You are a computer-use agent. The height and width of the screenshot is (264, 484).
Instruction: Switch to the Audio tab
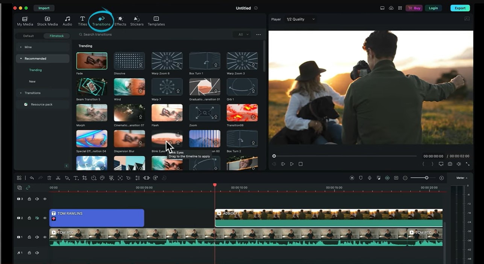(67, 21)
